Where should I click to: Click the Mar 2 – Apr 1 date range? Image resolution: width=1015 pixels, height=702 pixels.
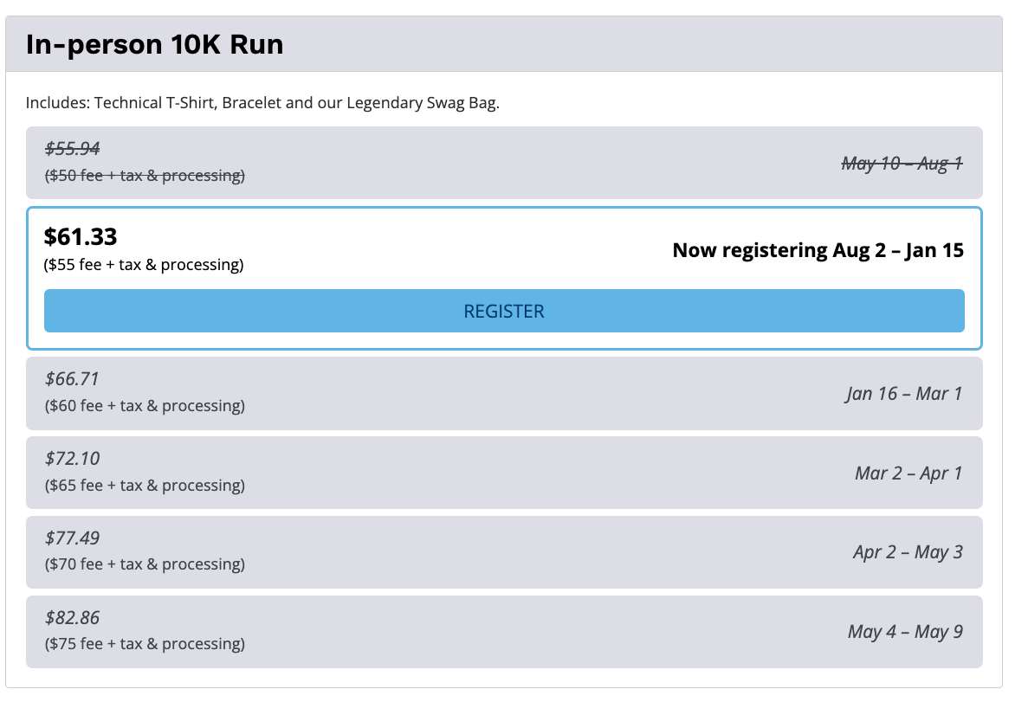pyautogui.click(x=908, y=473)
